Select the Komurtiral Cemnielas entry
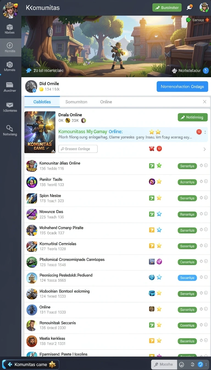This screenshot has width=211, height=370. point(117,246)
